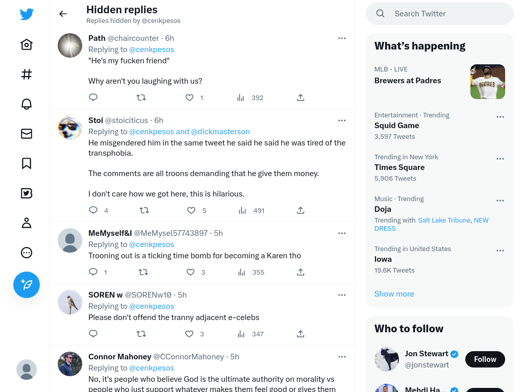Screen dimensions: 523x392
Task: Like the reply by Stoi
Action: pyautogui.click(x=191, y=210)
